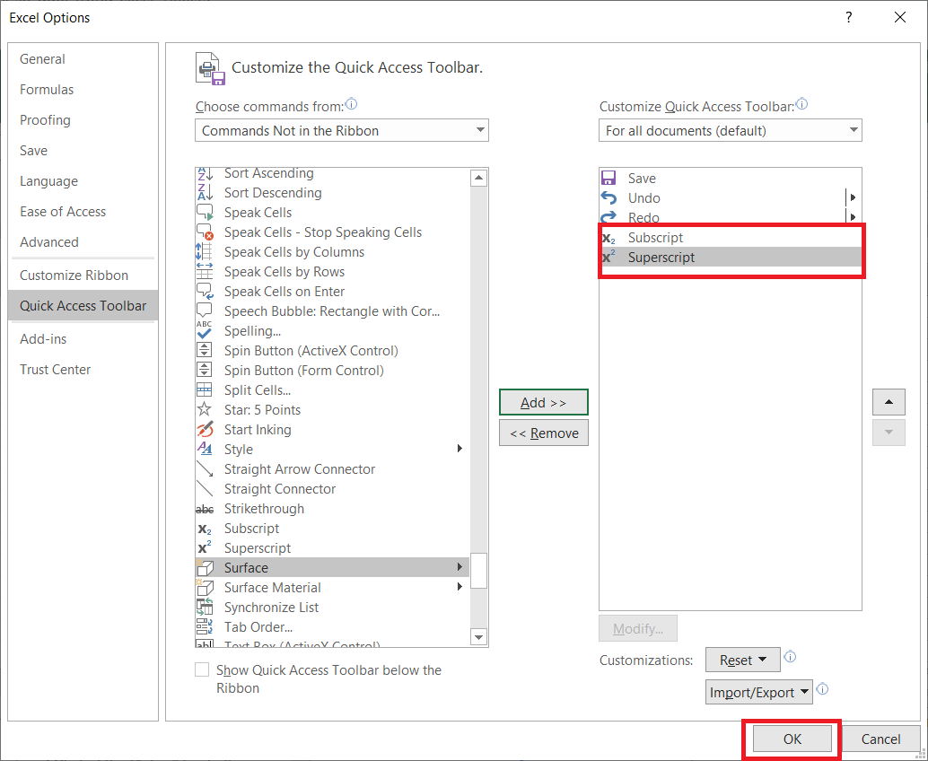
Task: Click the Spelling checkmark icon
Action: (205, 331)
